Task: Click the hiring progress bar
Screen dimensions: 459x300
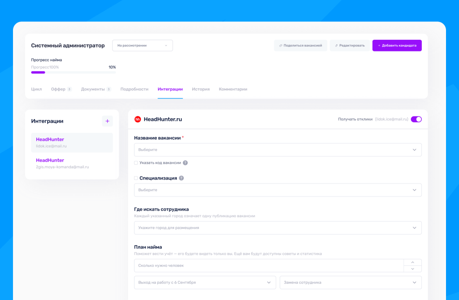Action: click(x=74, y=73)
